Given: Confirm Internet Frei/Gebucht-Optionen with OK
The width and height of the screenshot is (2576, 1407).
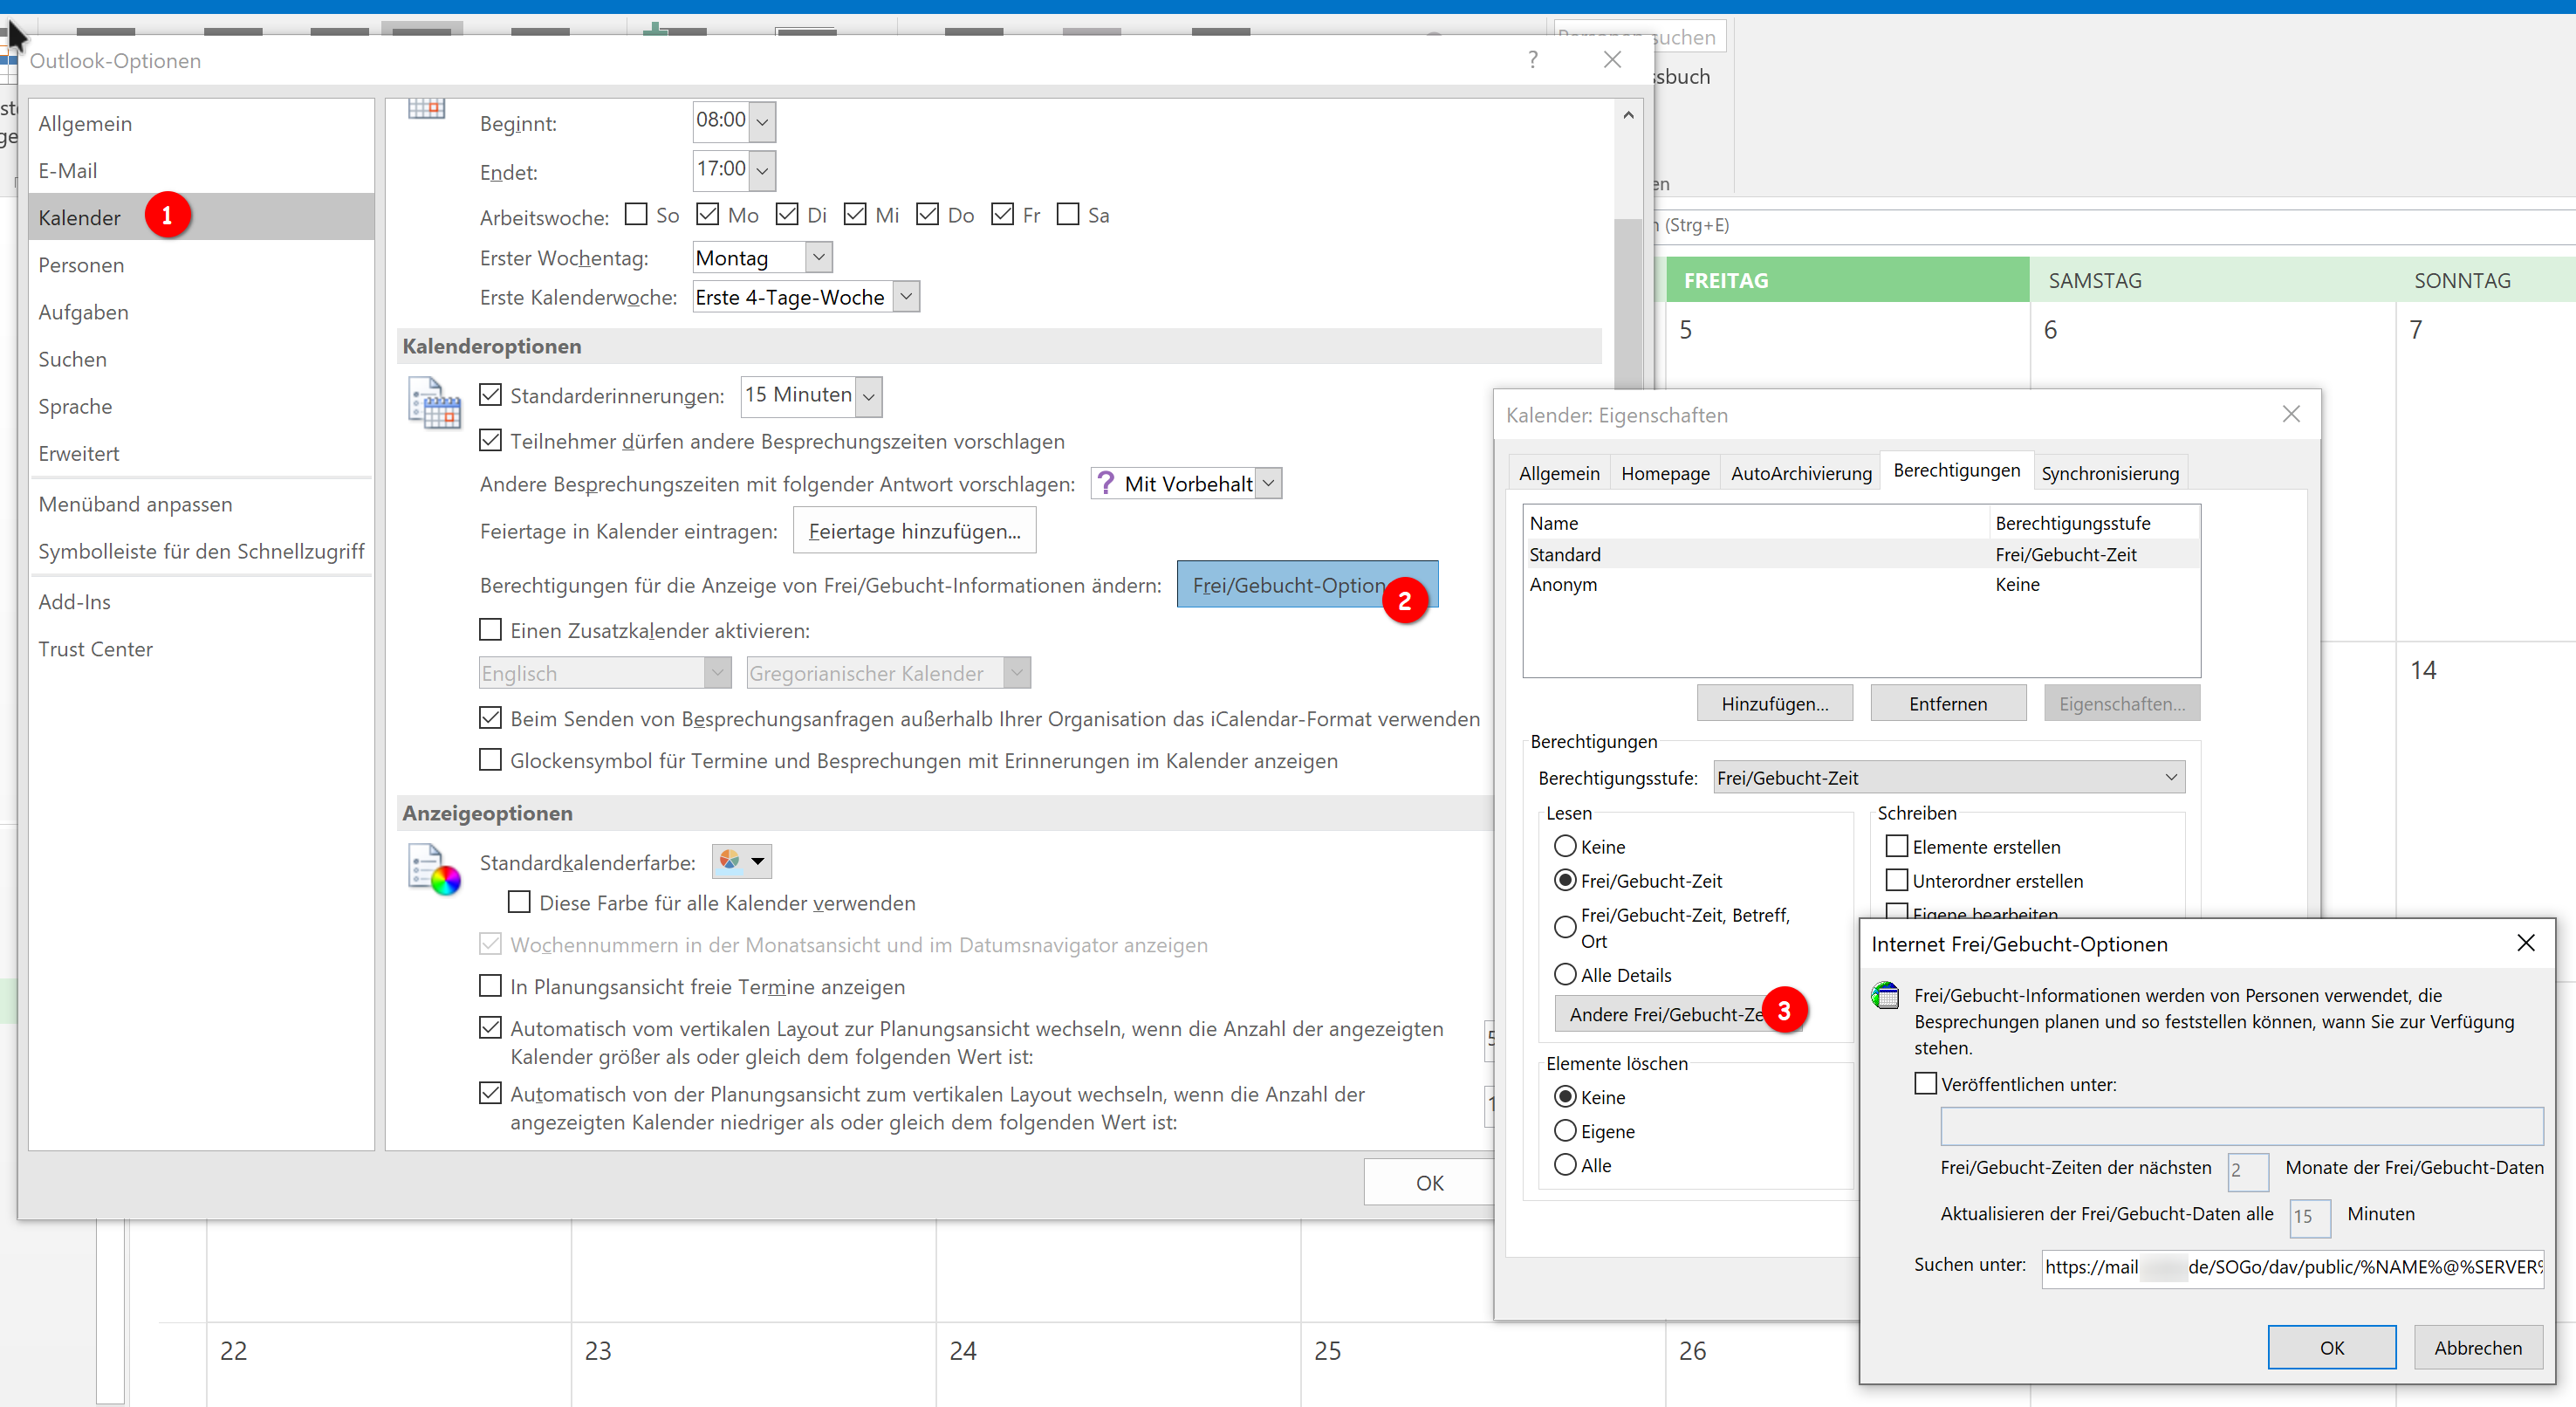Looking at the screenshot, I should (x=2331, y=1347).
